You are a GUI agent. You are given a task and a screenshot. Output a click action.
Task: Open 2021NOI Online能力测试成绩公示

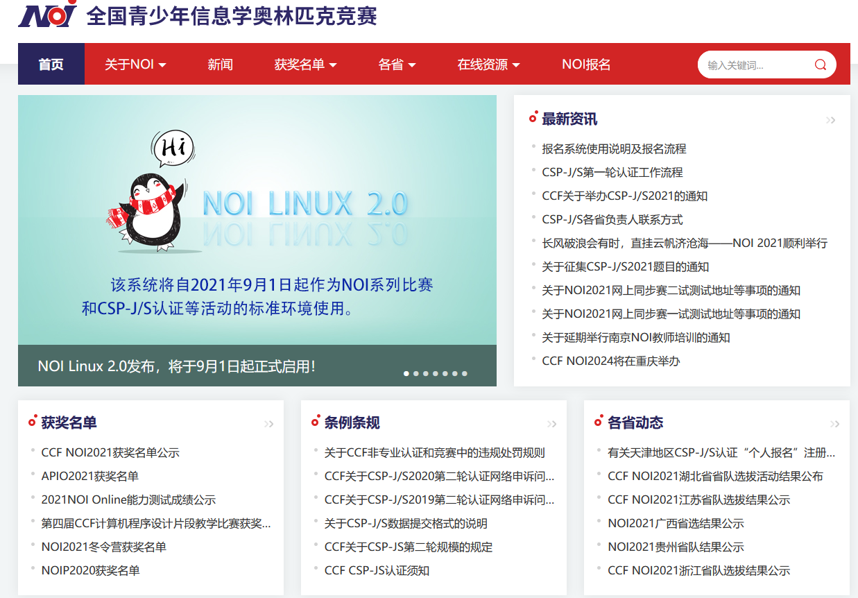coord(128,500)
